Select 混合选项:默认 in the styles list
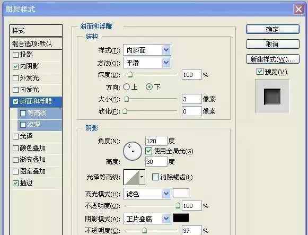The height and width of the screenshot is (235, 308). point(36,43)
